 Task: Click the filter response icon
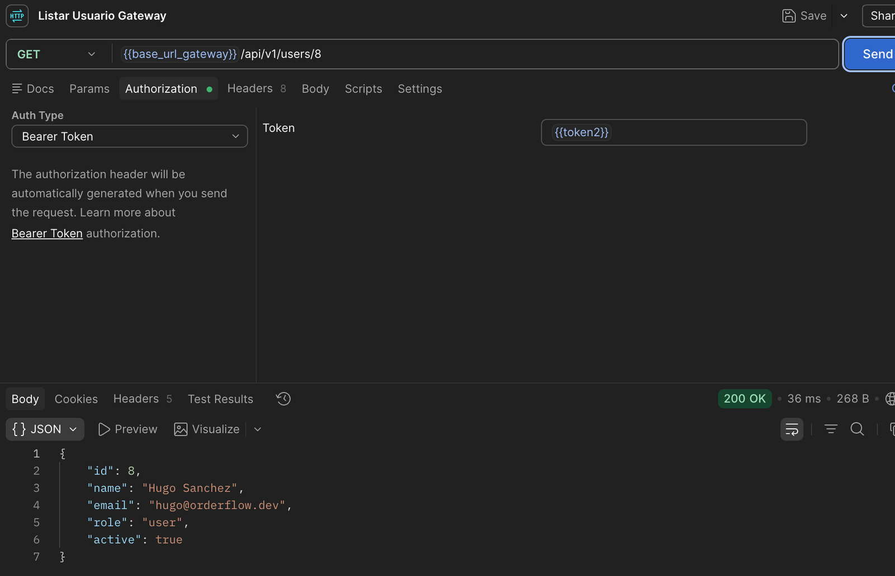tap(831, 429)
